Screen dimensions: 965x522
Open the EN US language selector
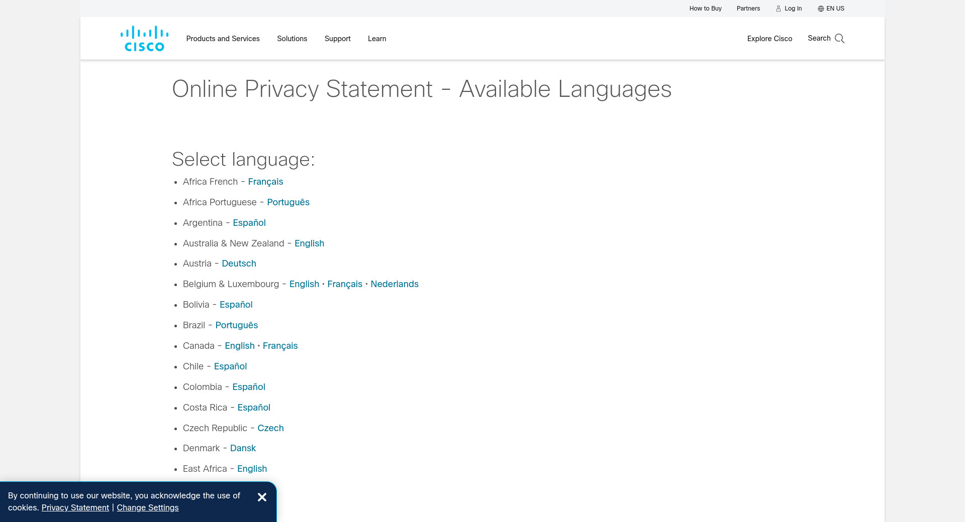click(x=831, y=9)
